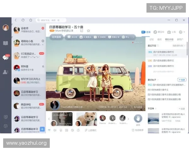This screenshot has width=189, height=151.
Task: Open the contacts icon in left sidebar
Action: (6, 72)
